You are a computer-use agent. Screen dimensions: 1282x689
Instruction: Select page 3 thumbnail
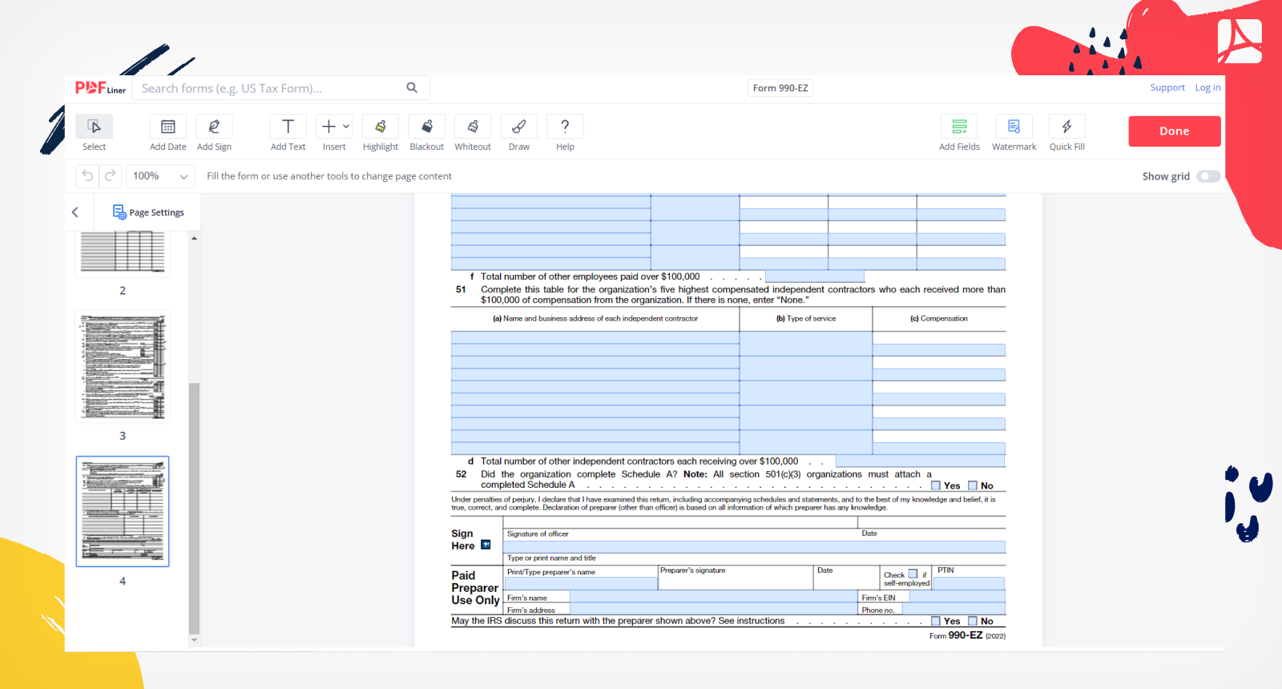click(x=123, y=366)
